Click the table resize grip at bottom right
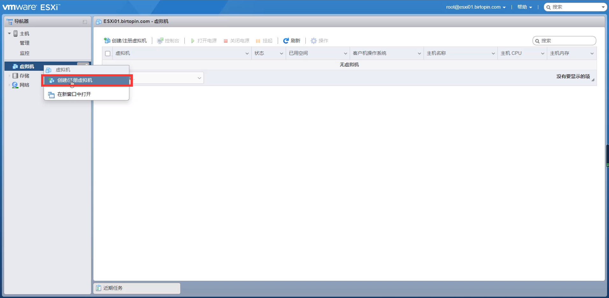The image size is (609, 298). pyautogui.click(x=593, y=80)
